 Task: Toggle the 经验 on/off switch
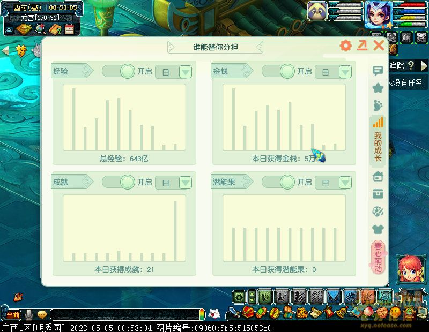(x=118, y=71)
